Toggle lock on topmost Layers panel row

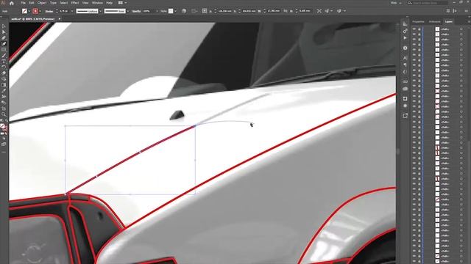click(419, 29)
